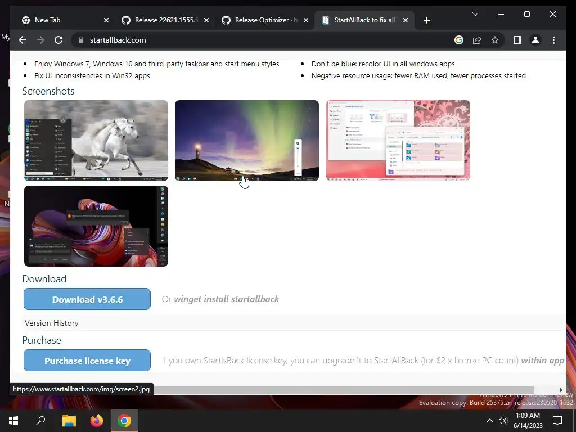Click the horizontal scrollbar right arrow
The height and width of the screenshot is (432, 576).
561,390
